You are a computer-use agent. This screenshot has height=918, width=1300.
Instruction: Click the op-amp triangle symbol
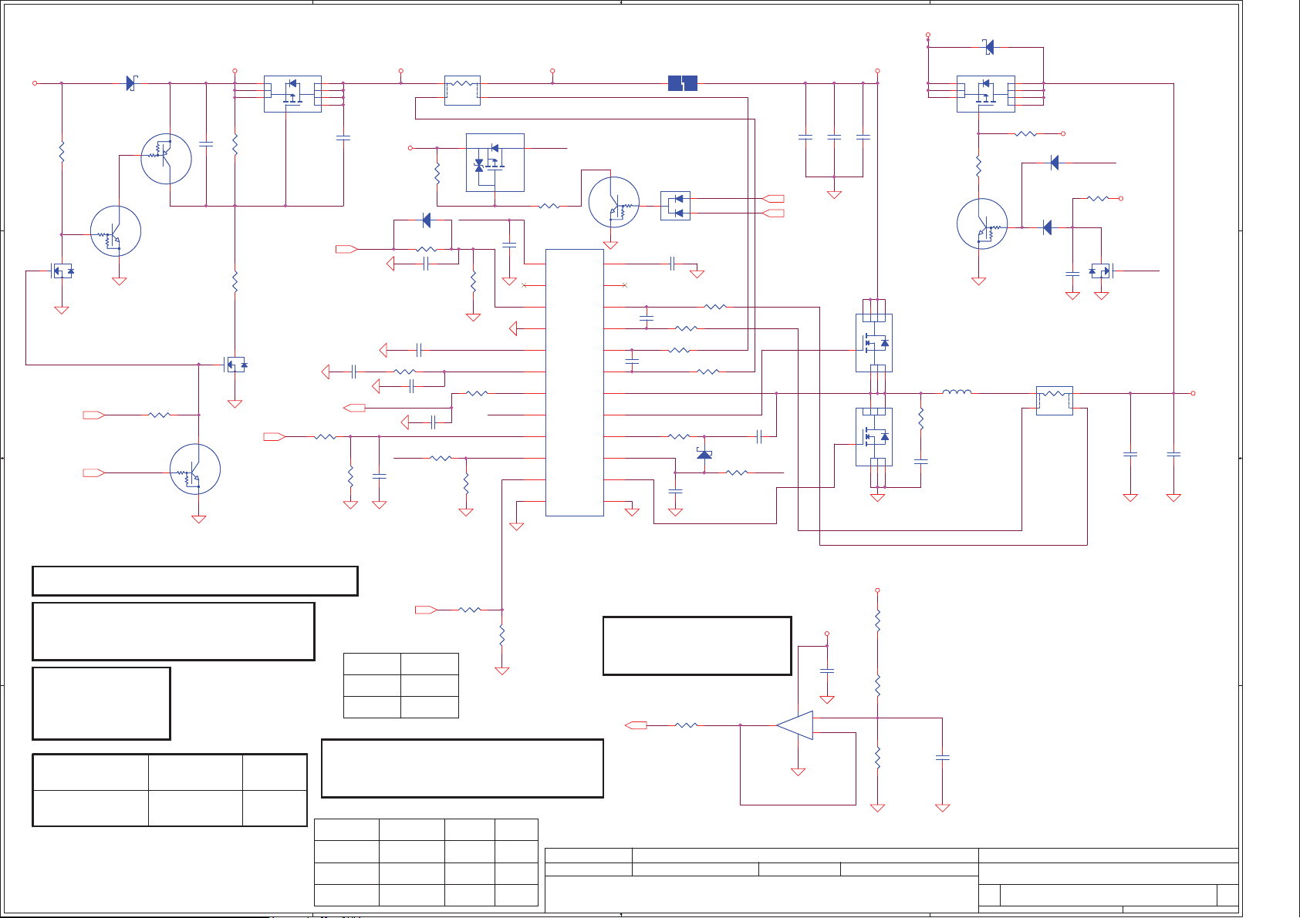795,725
